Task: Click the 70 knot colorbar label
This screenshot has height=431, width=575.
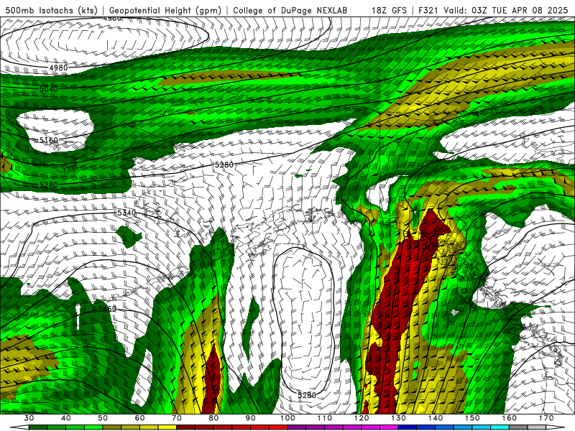Action: tap(177, 418)
